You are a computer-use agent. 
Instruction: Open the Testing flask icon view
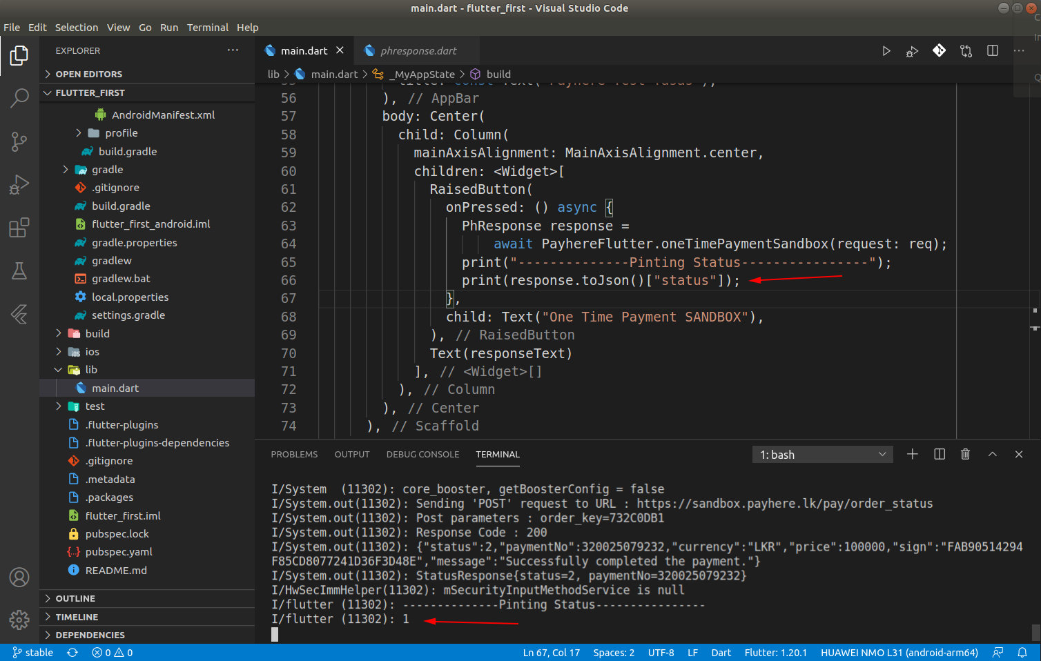19,271
